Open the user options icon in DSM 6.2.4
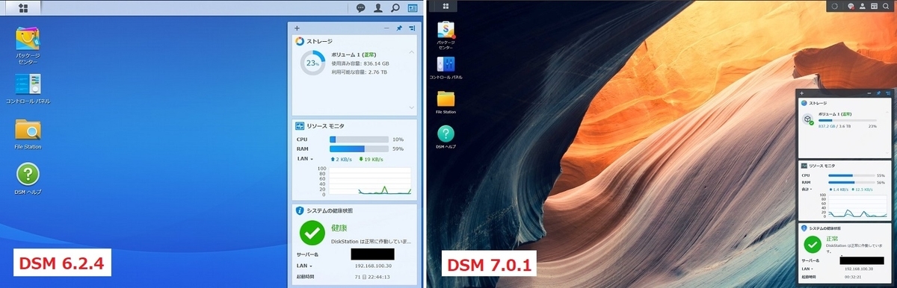 coord(378,8)
